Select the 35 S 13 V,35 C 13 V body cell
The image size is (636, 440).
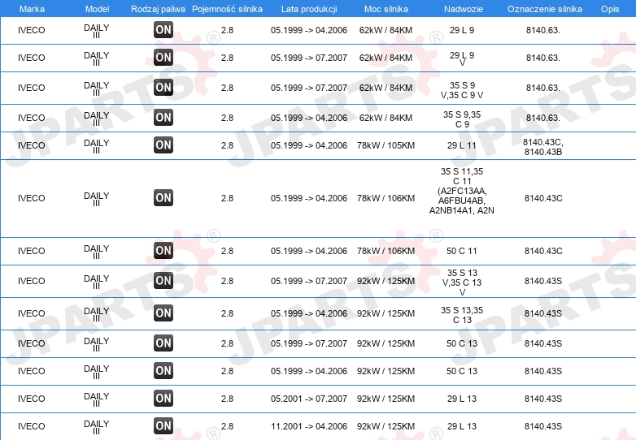(462, 283)
